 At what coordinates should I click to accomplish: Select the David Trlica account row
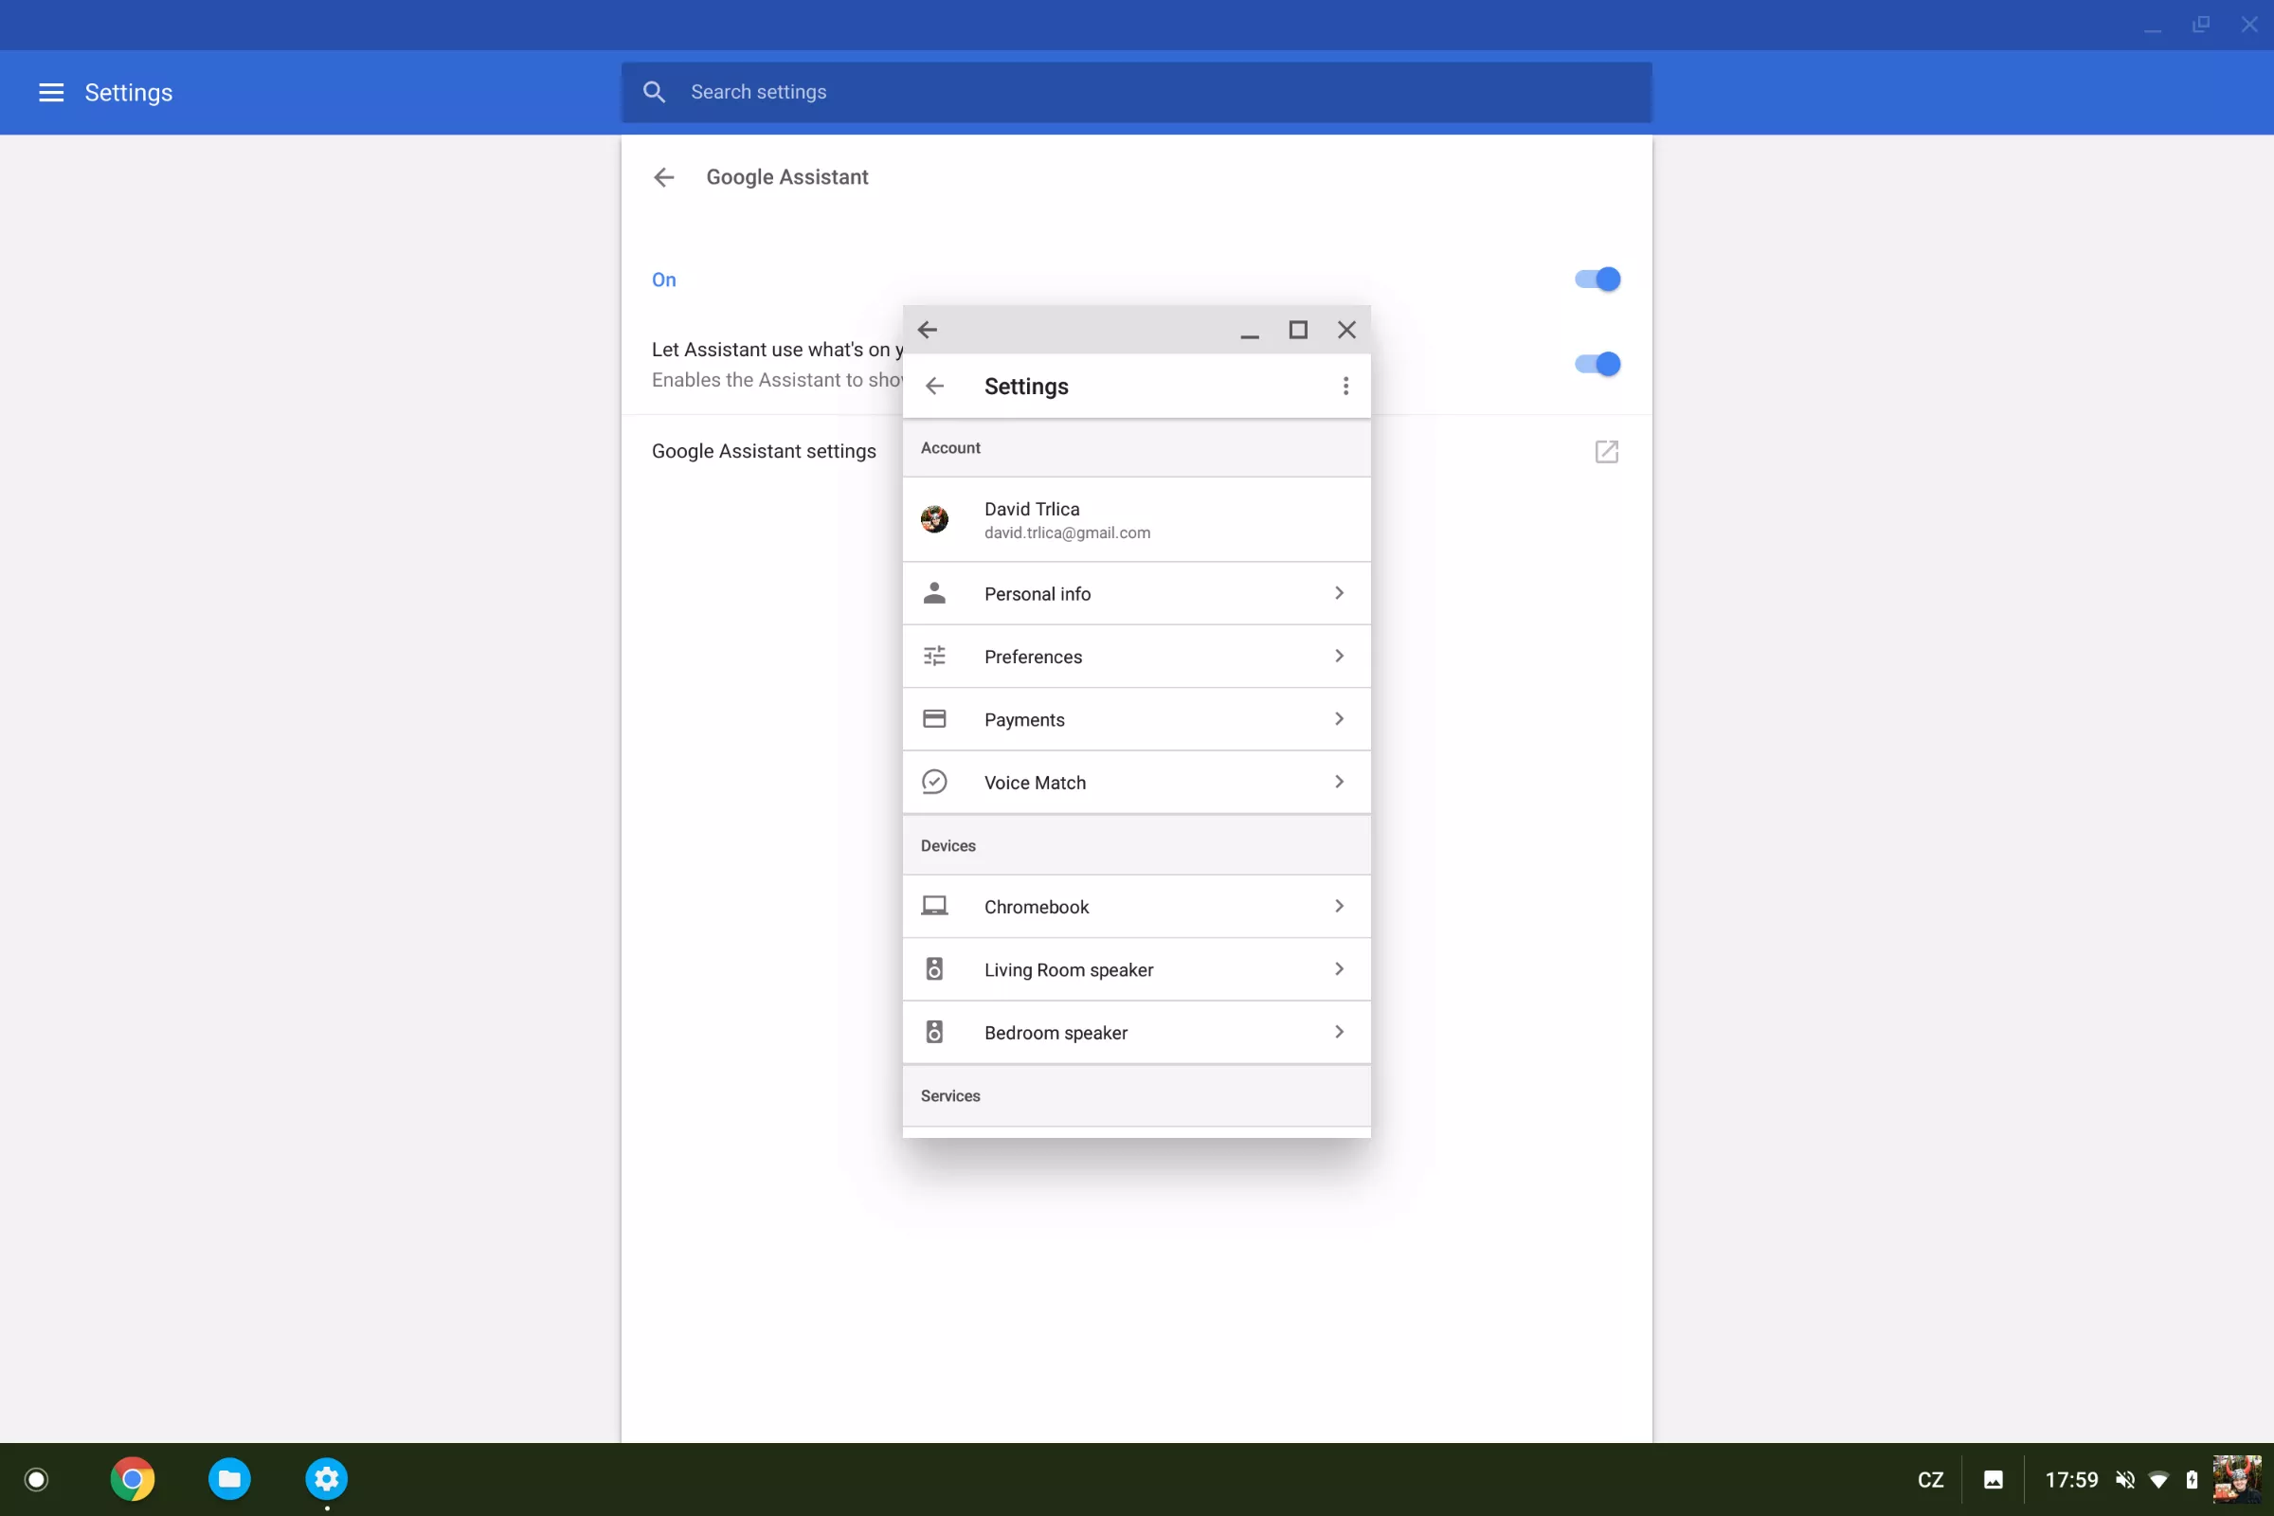coord(1136,520)
